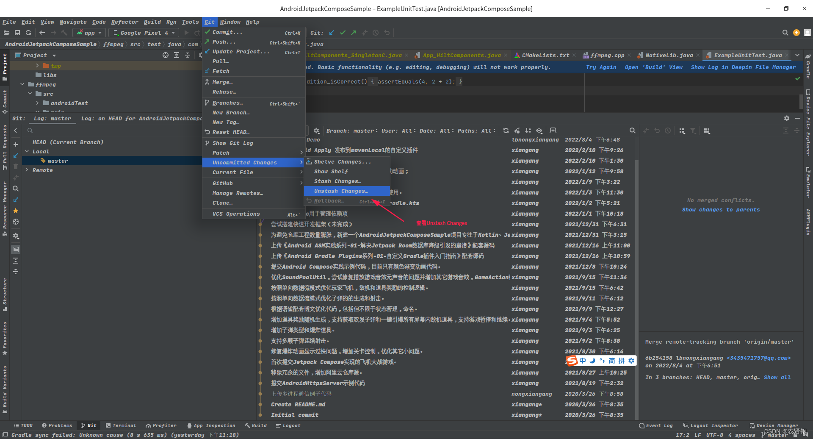Open User: All filter dropdown
The image size is (813, 439).
[x=398, y=131]
